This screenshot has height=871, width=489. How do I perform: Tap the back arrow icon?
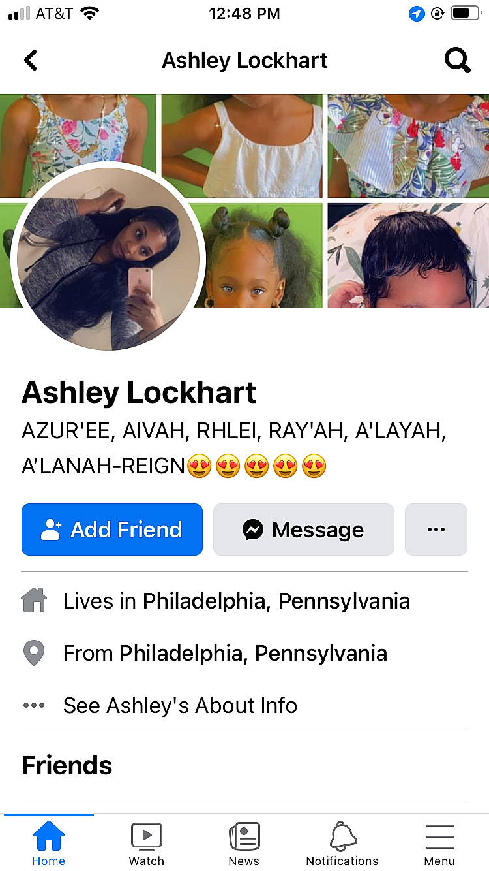click(x=31, y=60)
